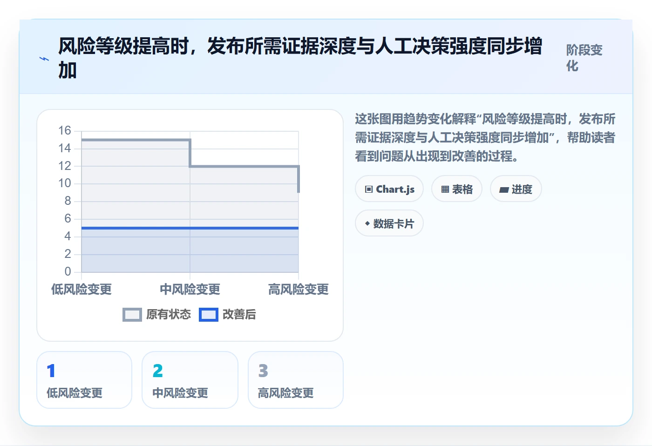This screenshot has height=446, width=652.
Task: Click the 原有状态 legend label
Action: point(169,315)
